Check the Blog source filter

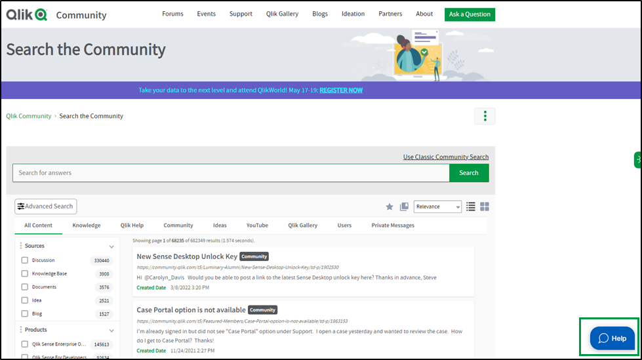click(24, 313)
